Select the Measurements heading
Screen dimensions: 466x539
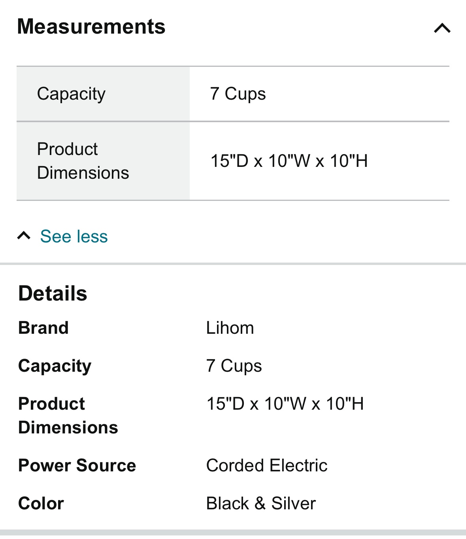pyautogui.click(x=91, y=26)
